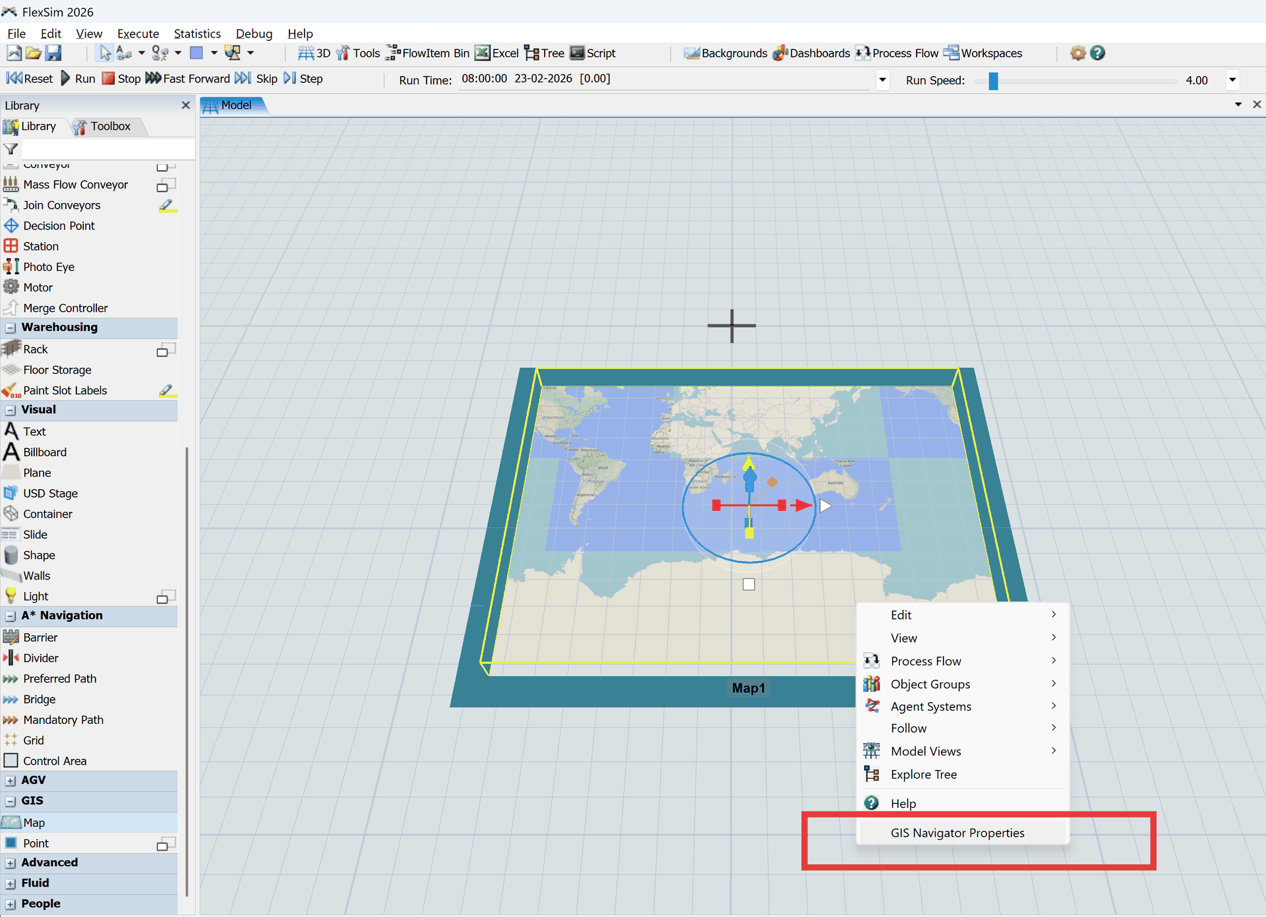
Task: Click the red Stop icon
Action: click(x=109, y=78)
